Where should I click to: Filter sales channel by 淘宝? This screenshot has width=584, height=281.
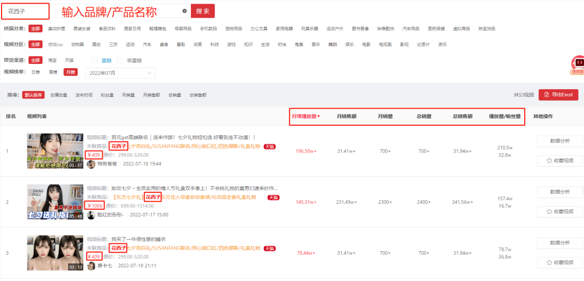[52, 60]
